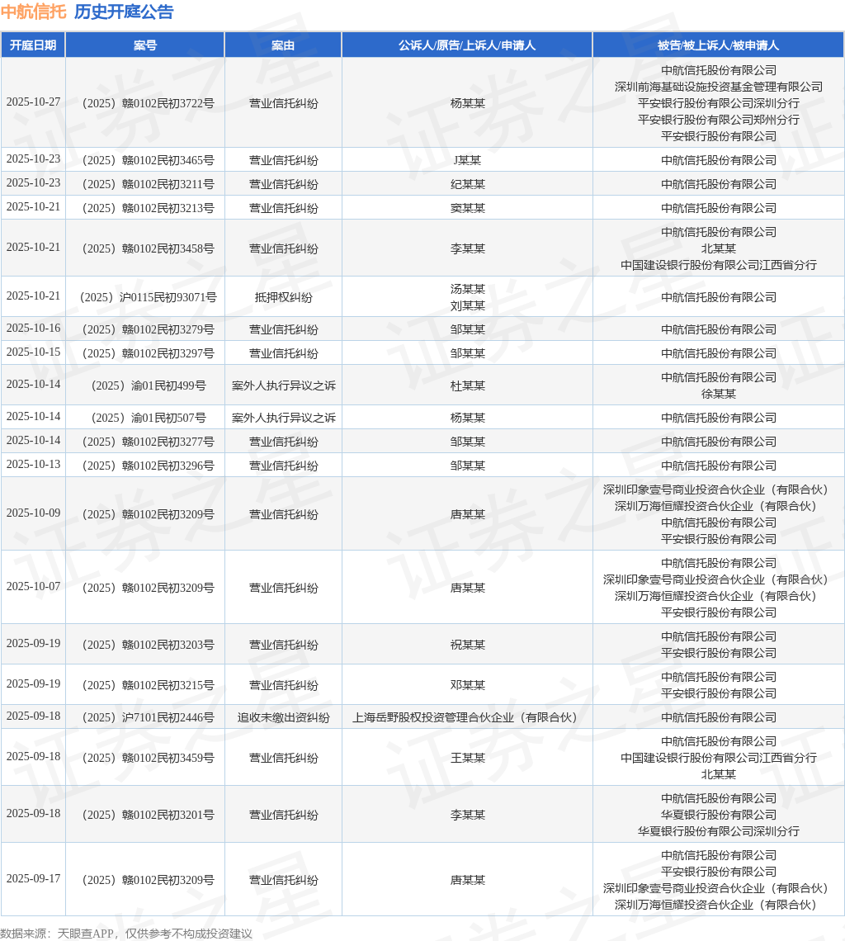Click plaintiff 杜某某
This screenshot has width=845, height=941.
tap(468, 385)
